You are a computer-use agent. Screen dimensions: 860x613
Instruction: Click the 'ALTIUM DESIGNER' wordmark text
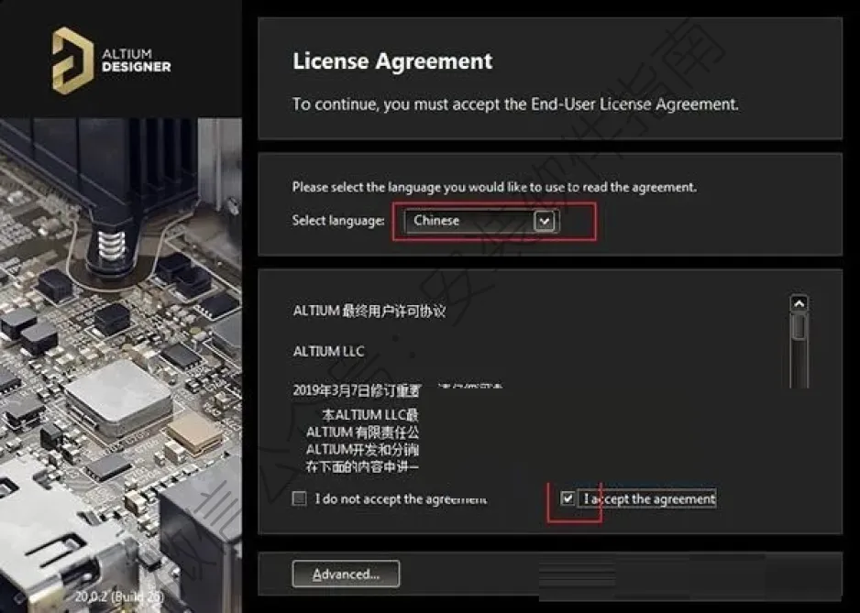[136, 60]
